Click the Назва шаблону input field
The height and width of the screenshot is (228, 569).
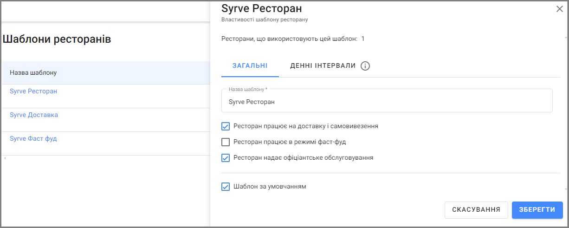[387, 101]
